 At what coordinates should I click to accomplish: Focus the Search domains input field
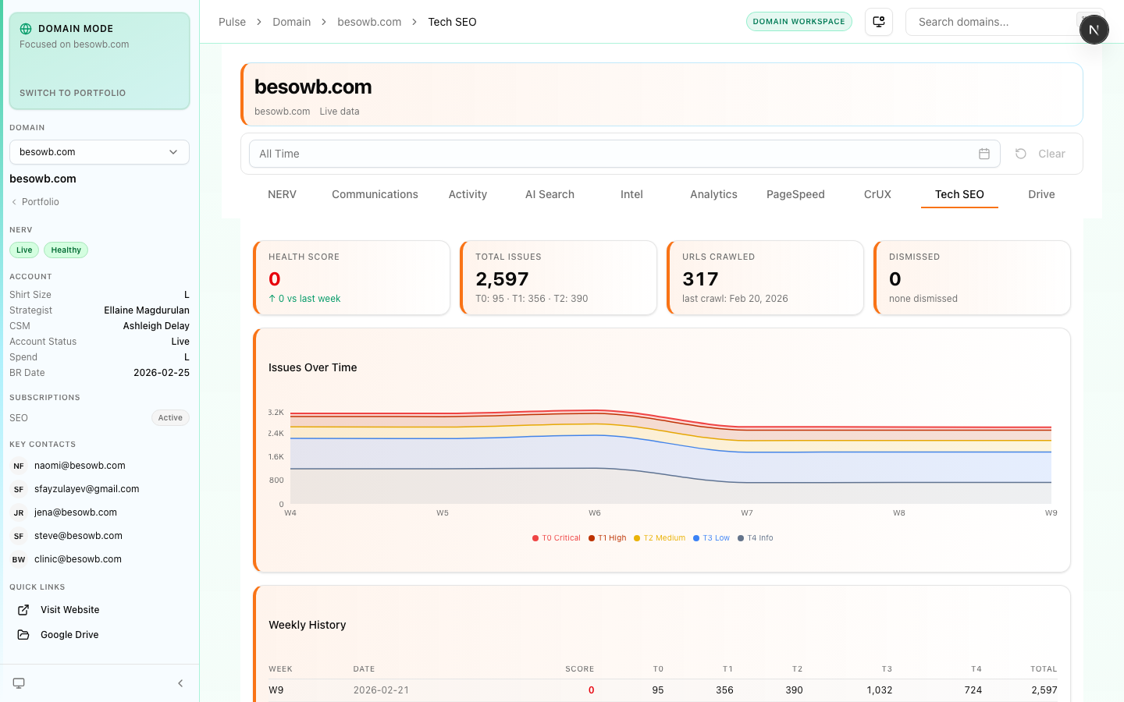coord(991,22)
